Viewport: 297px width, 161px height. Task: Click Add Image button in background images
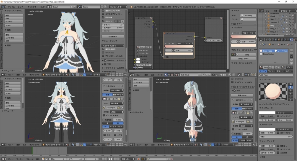(x=242, y=95)
